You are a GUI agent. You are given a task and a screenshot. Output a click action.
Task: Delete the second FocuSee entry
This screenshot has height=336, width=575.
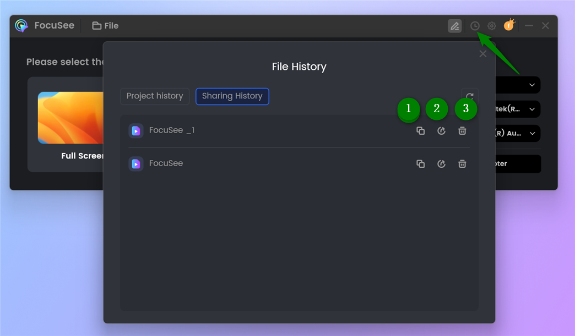(x=462, y=164)
